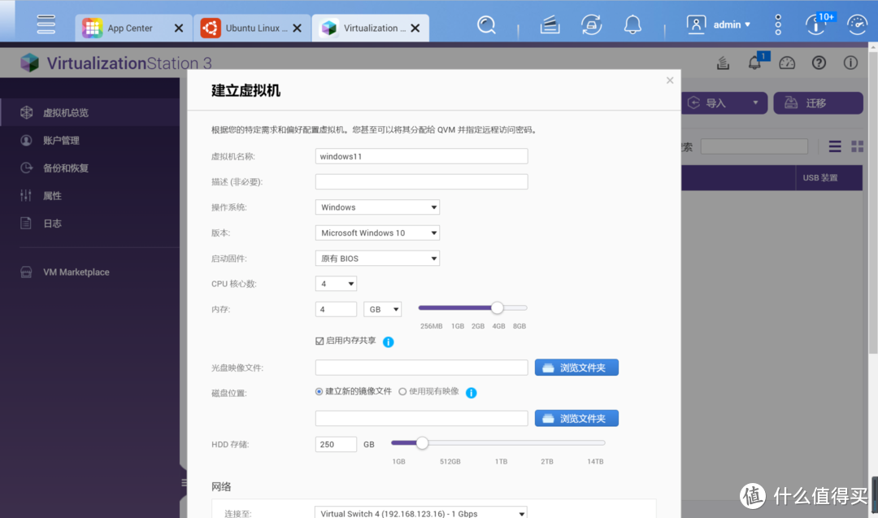Click 浏览文件夹 for 磁盘位置
This screenshot has height=518, width=878.
click(x=576, y=418)
